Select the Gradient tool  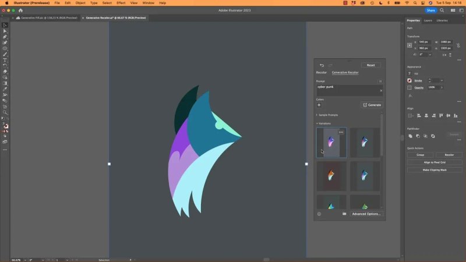click(5, 83)
